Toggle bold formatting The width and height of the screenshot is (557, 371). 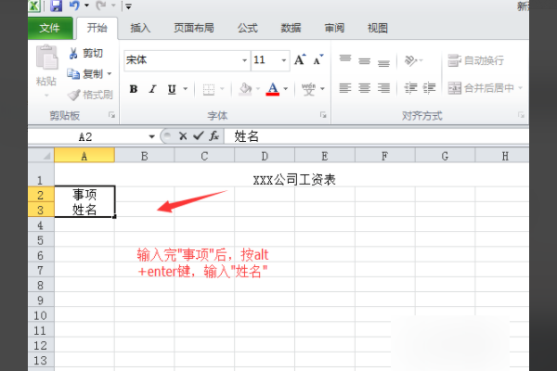pyautogui.click(x=134, y=89)
